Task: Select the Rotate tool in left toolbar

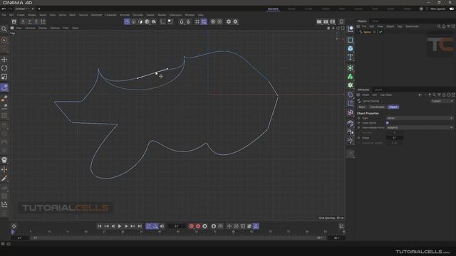Action: 4,68
